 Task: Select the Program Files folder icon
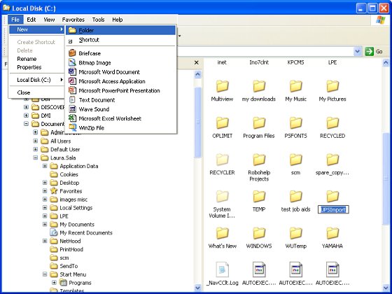[x=259, y=123]
